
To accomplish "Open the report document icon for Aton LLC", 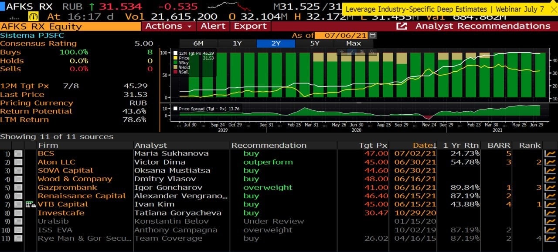I will 18,162.
